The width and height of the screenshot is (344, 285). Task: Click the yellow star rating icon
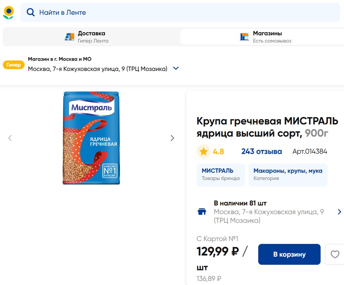[x=203, y=151]
